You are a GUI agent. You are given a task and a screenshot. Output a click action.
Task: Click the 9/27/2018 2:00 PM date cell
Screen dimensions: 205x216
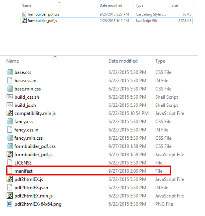(127, 171)
